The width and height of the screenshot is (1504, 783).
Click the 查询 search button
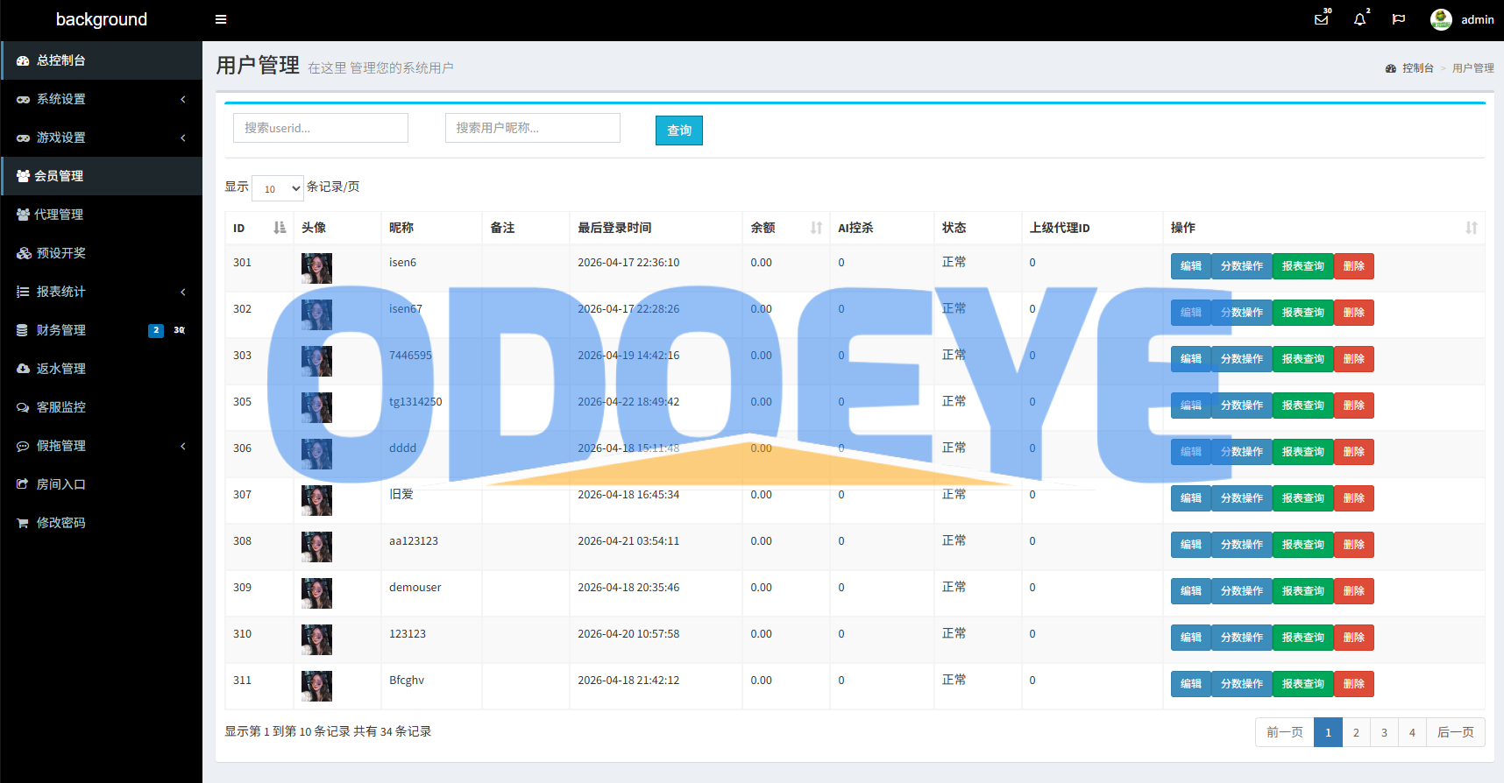[x=679, y=130]
